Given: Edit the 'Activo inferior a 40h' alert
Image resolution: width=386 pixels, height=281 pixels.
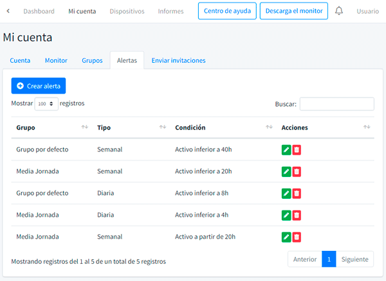Looking at the screenshot, I should pyautogui.click(x=286, y=149).
